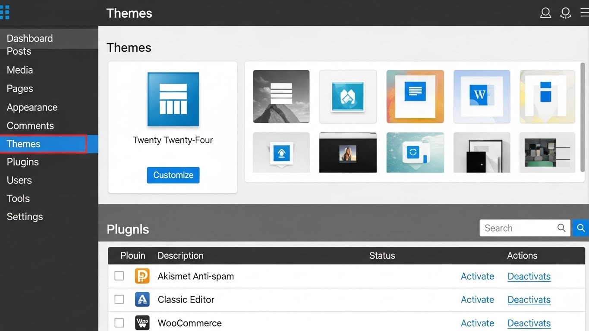This screenshot has width=589, height=331.
Task: Check the Classic Editor checkbox
Action: (119, 299)
